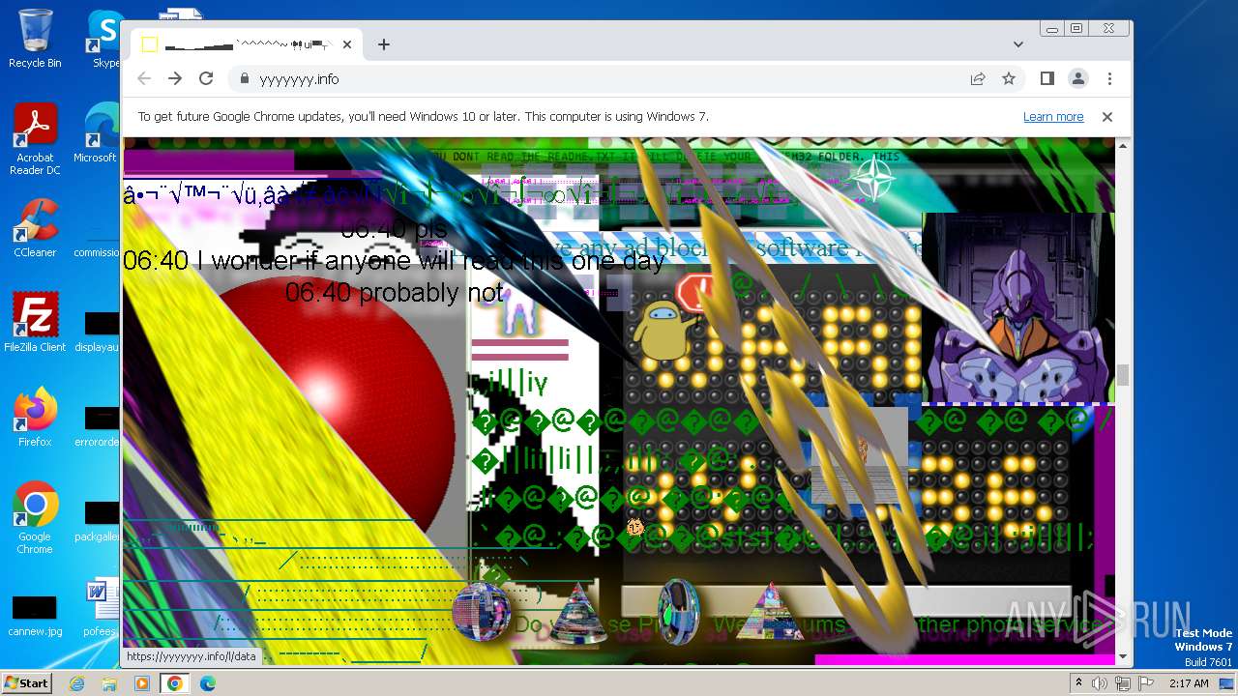The width and height of the screenshot is (1238, 696).
Task: Dismiss the Chrome update notification bar
Action: point(1107,117)
